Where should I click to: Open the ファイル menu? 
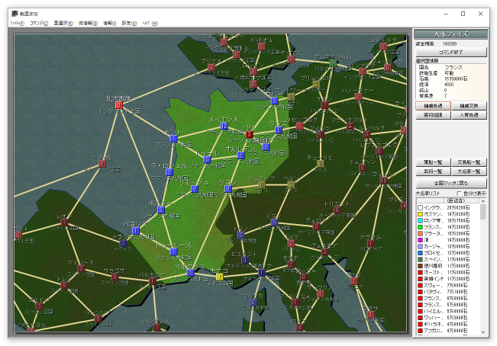pos(15,24)
